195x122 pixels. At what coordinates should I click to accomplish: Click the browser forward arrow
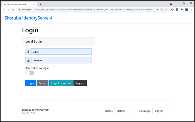pos(8,9)
